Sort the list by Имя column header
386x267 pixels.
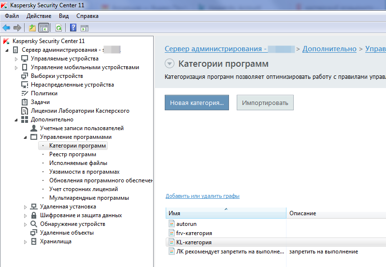tap(225, 213)
